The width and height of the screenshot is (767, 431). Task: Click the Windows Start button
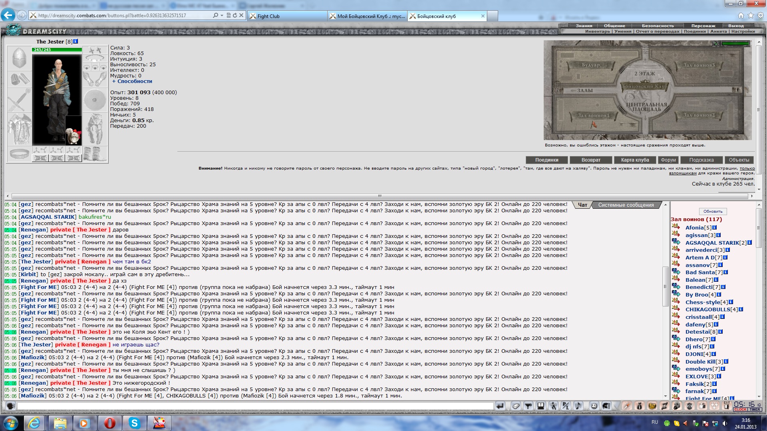[11, 423]
